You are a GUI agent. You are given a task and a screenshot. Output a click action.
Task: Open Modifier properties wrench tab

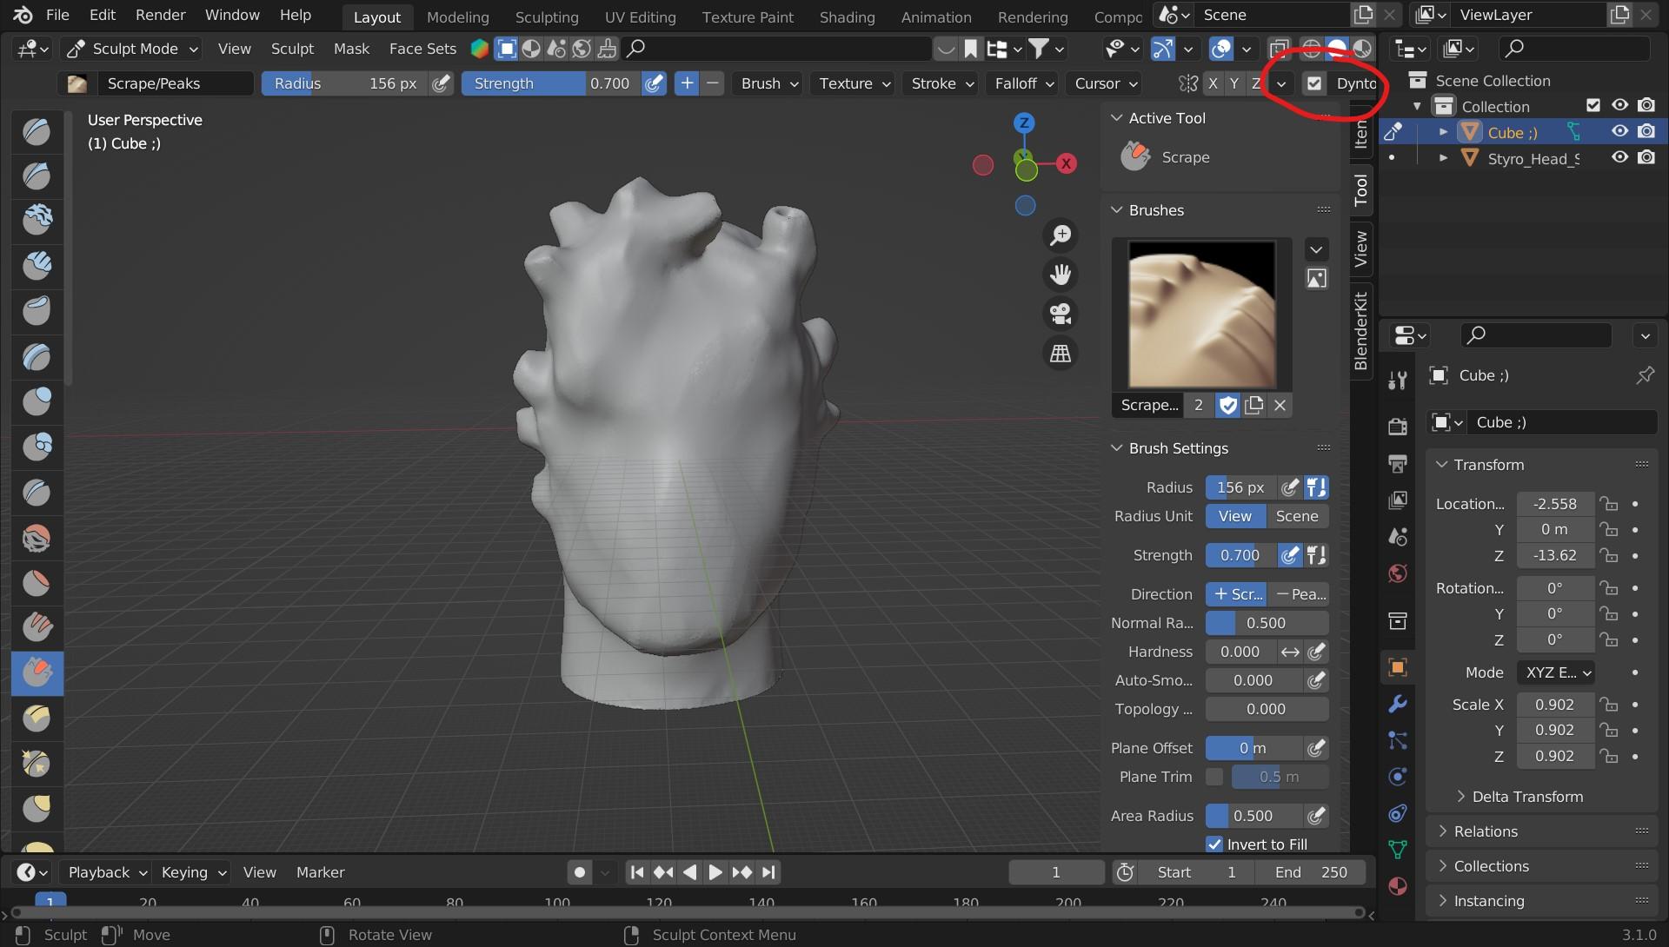coord(1398,704)
